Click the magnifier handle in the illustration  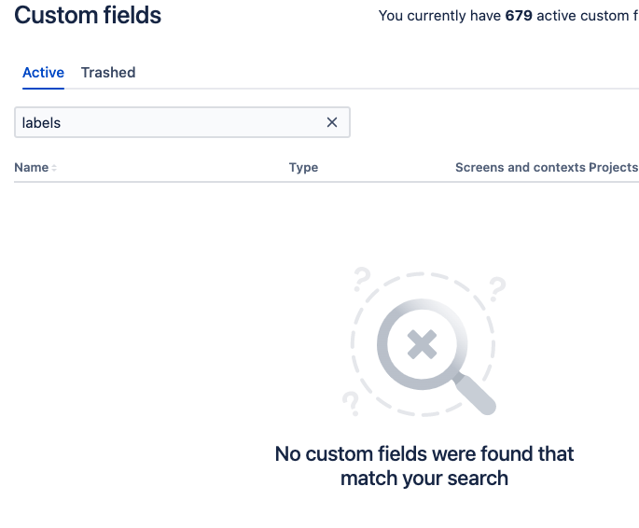pyautogui.click(x=475, y=393)
